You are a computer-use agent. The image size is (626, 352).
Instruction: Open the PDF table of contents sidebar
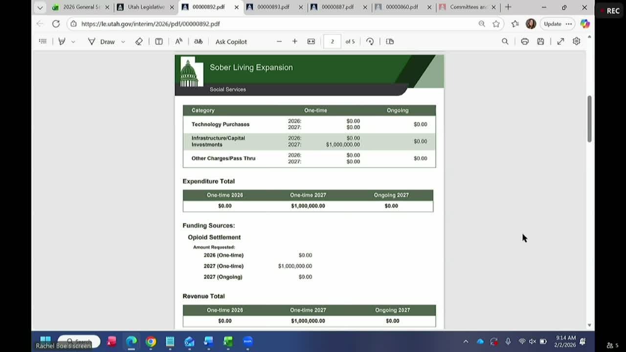(43, 42)
